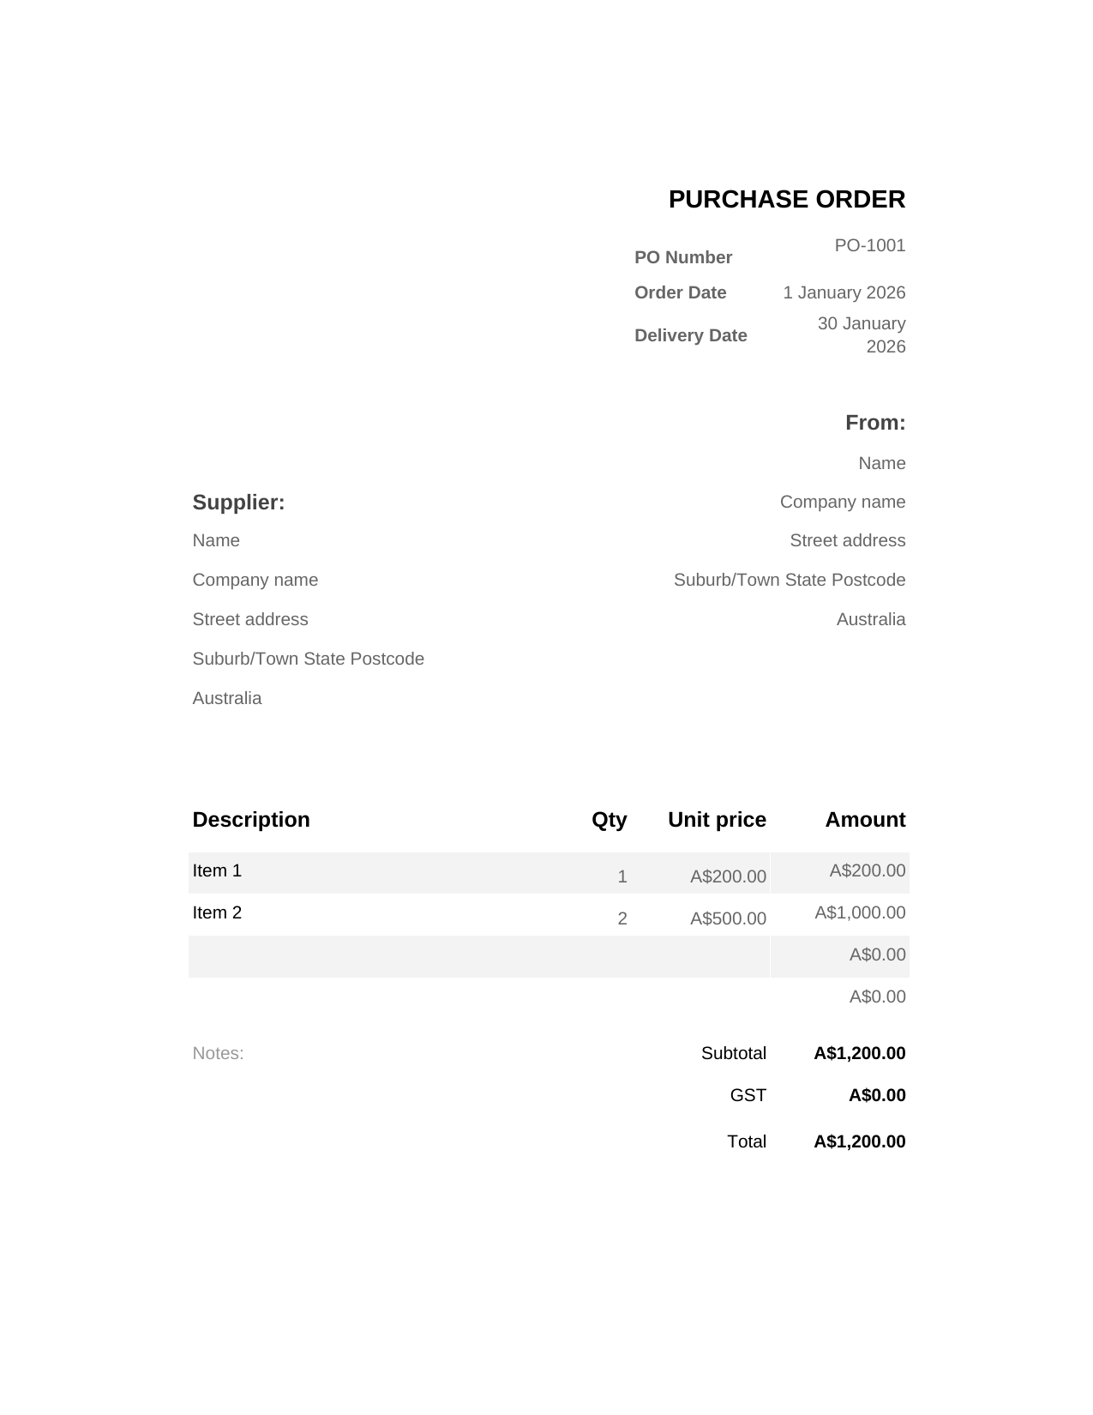The image size is (1093, 1415).
Task: Select Item 1 unit price A$200.00
Action: pyautogui.click(x=728, y=876)
